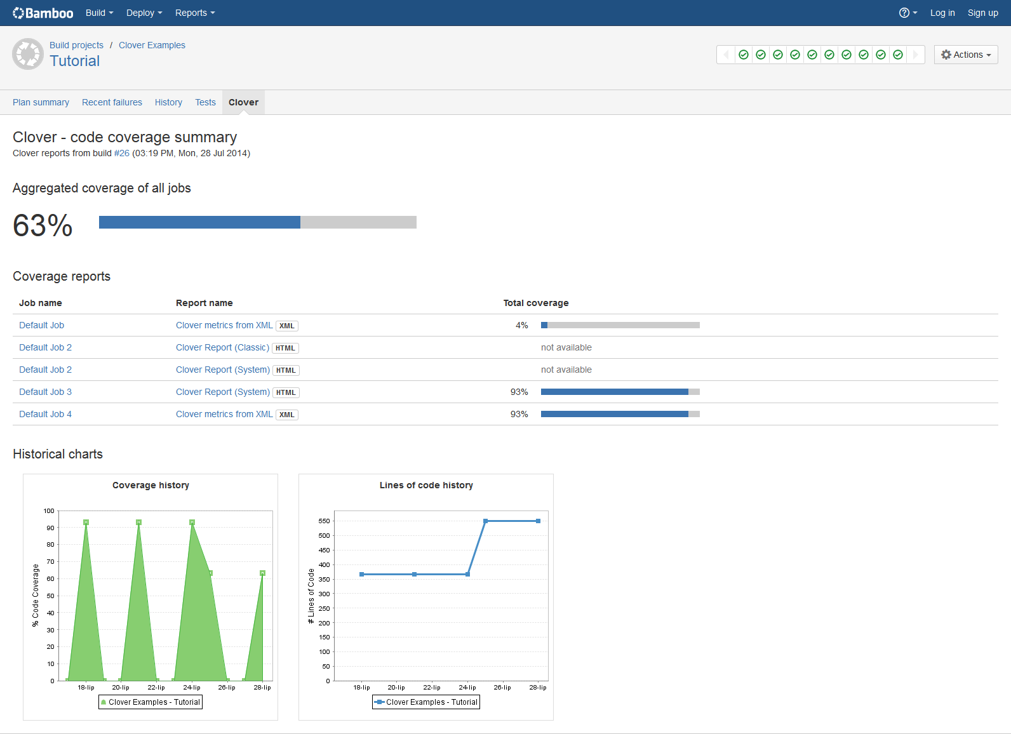Click the Total coverage column header
The width and height of the screenshot is (1011, 734).
[536, 303]
